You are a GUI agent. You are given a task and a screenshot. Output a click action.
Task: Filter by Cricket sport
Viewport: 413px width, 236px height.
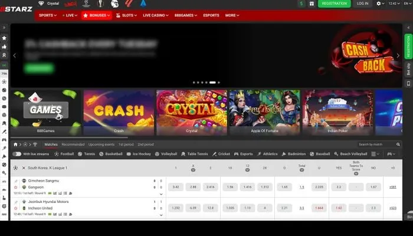coord(221,154)
